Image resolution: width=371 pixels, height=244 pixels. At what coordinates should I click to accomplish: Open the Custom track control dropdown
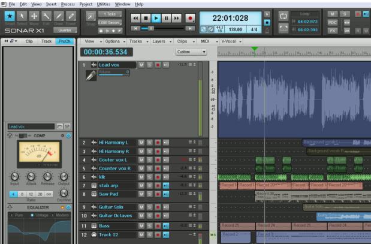(x=191, y=52)
